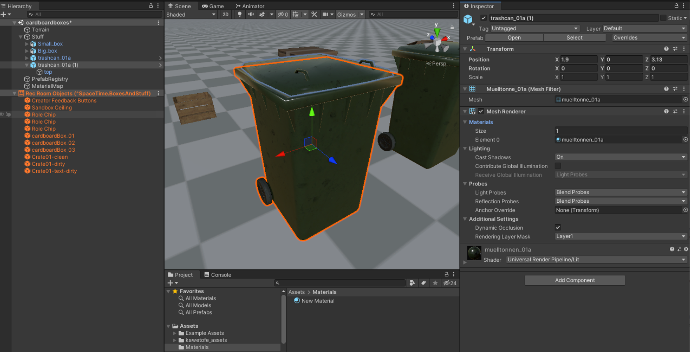Toggle scene audio speaker icon
Image resolution: width=690 pixels, height=352 pixels.
(251, 14)
